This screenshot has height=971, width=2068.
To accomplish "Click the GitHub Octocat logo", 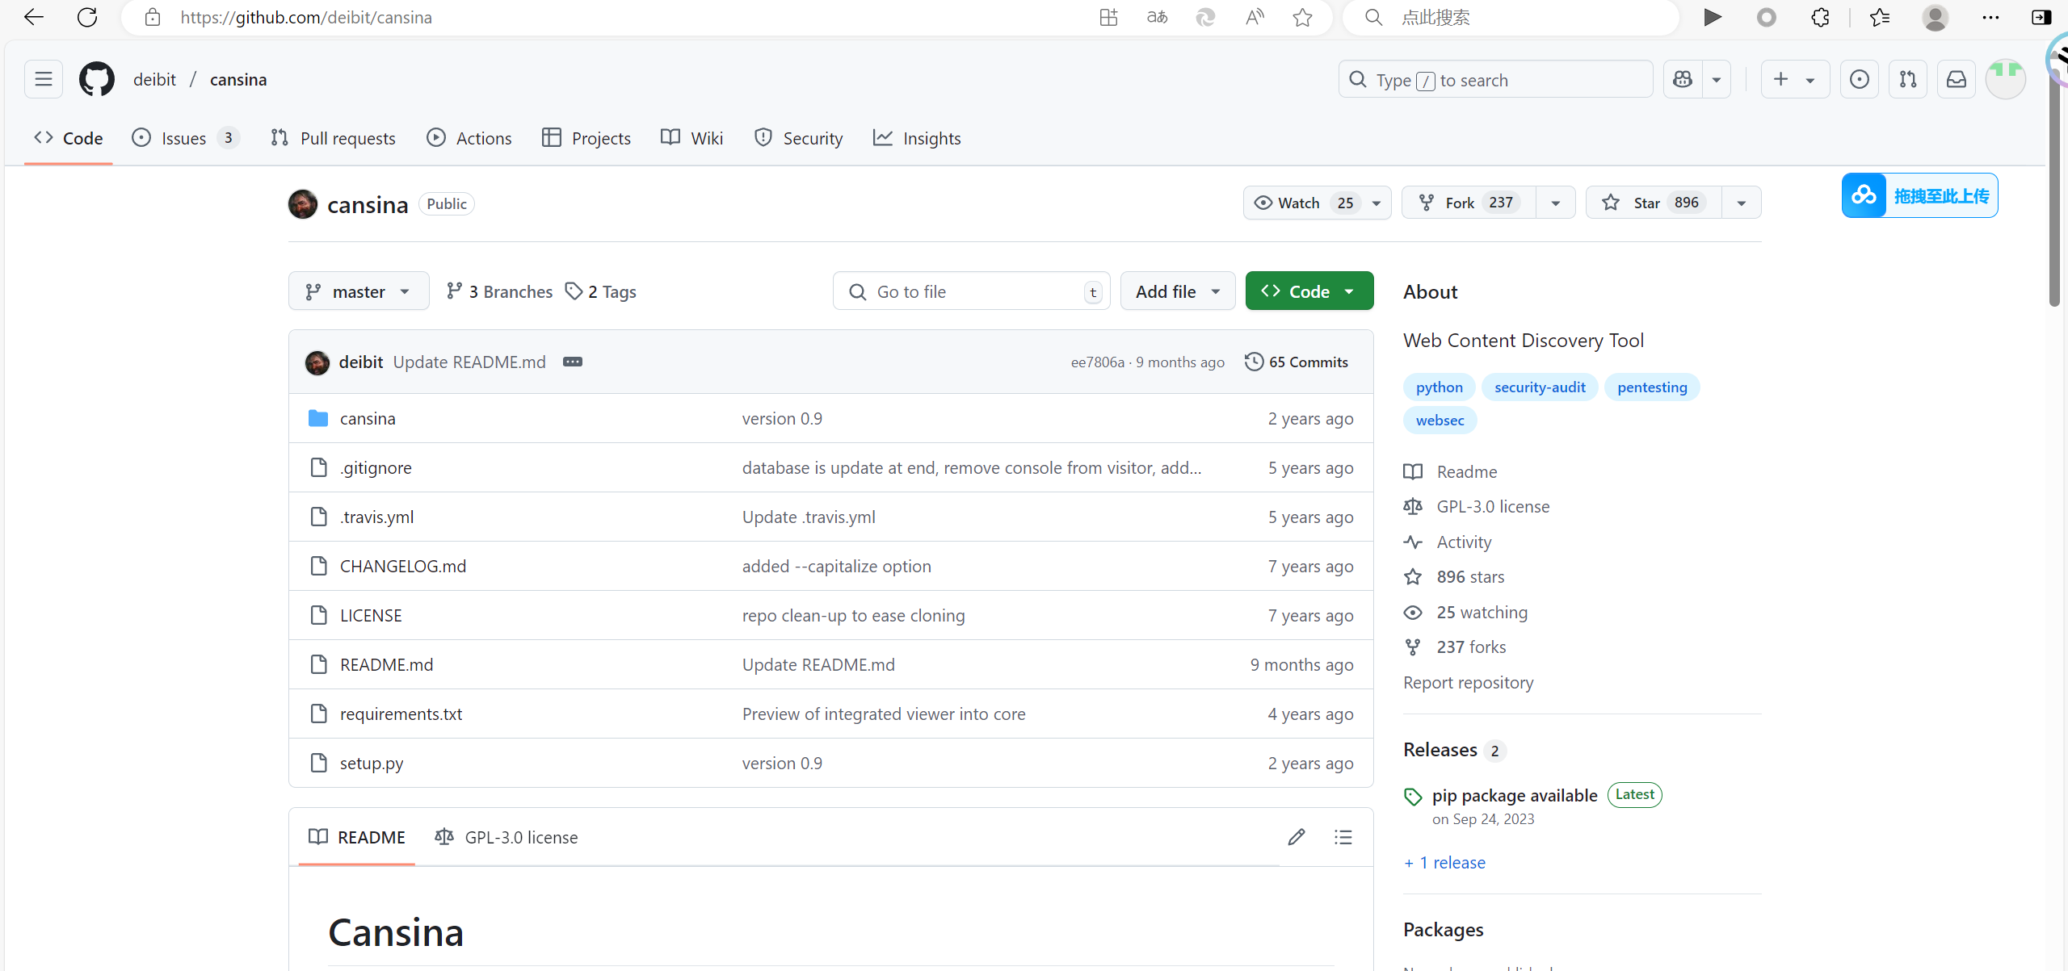I will [96, 79].
